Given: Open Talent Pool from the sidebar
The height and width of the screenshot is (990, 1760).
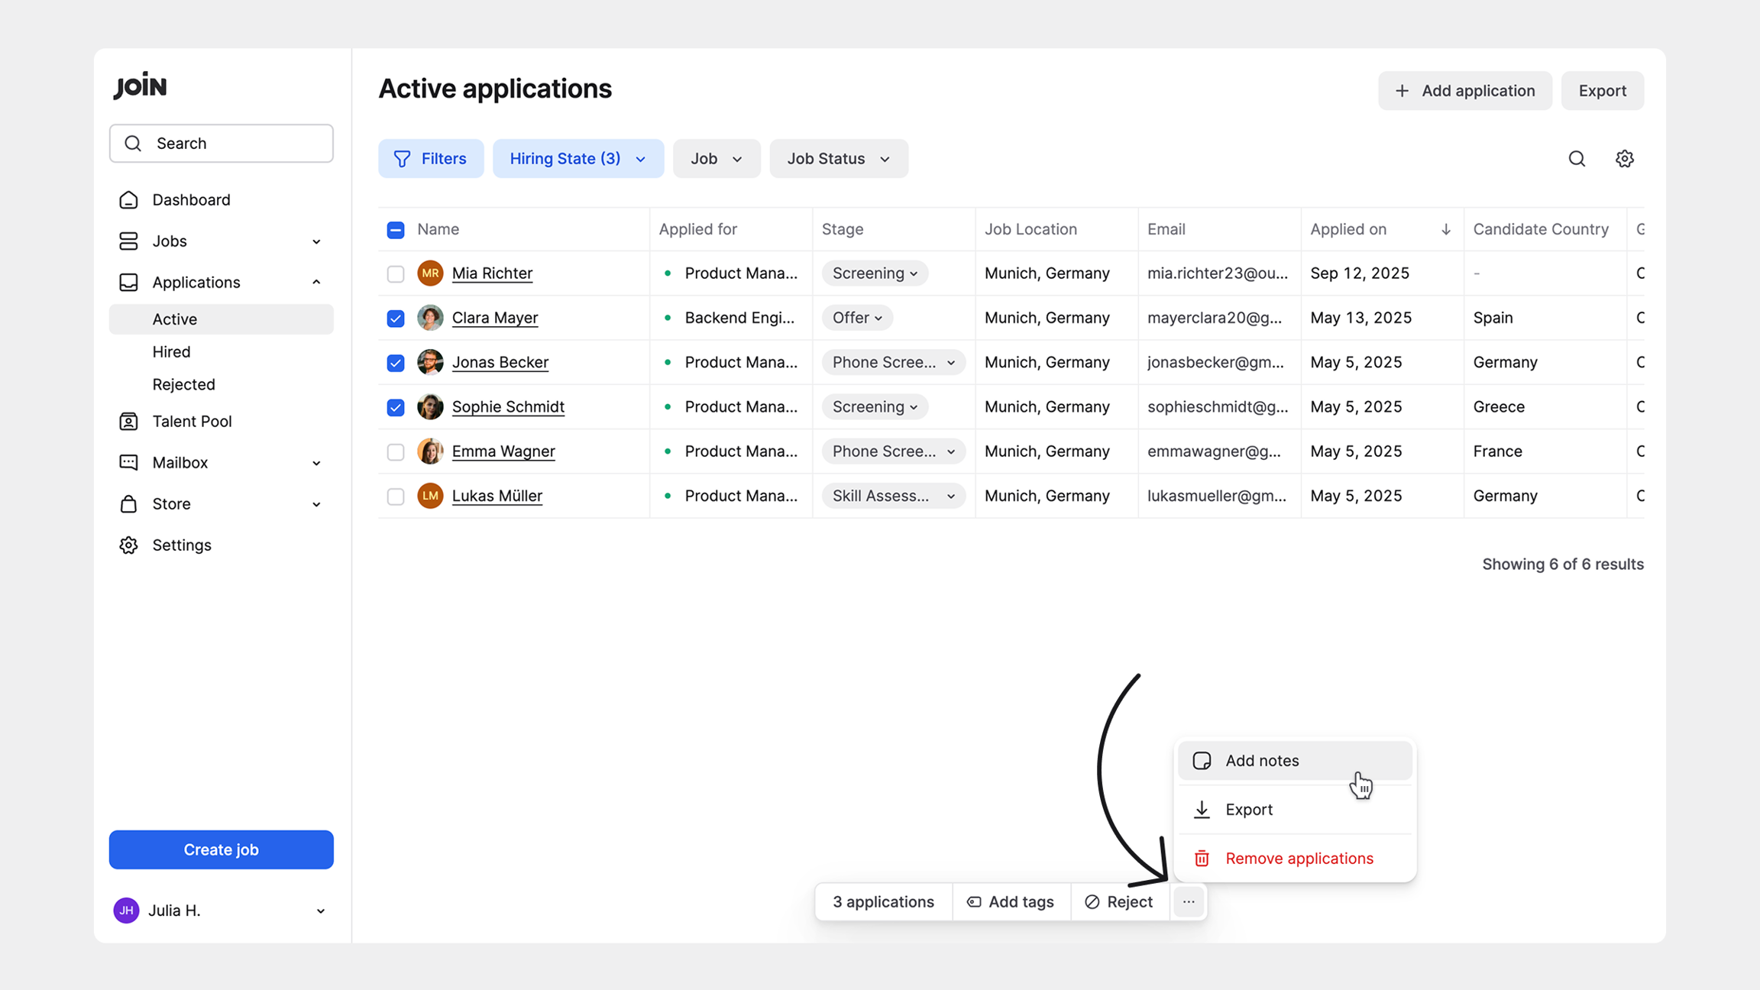Looking at the screenshot, I should [x=191, y=421].
